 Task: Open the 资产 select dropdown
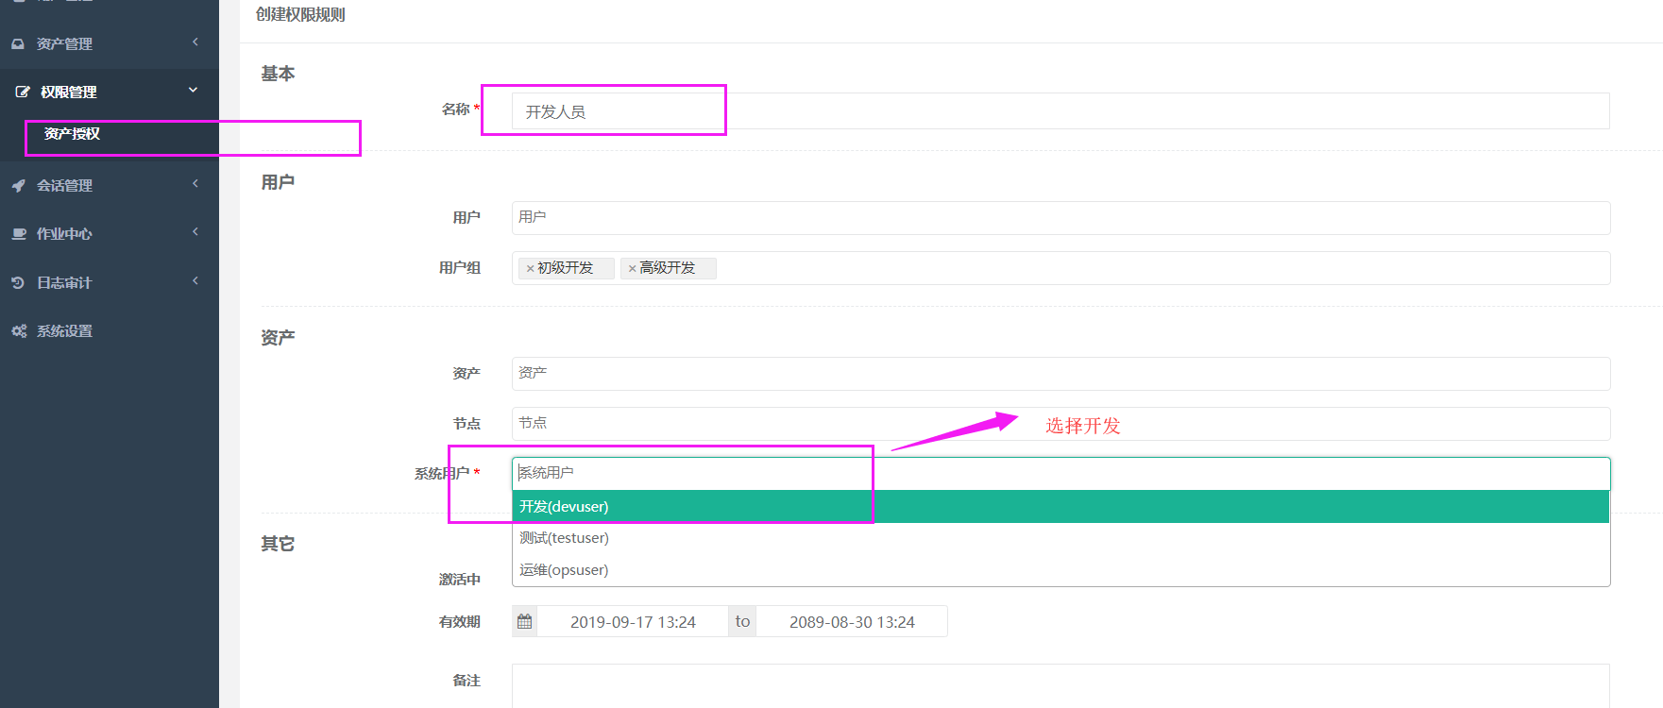[x=1061, y=374]
